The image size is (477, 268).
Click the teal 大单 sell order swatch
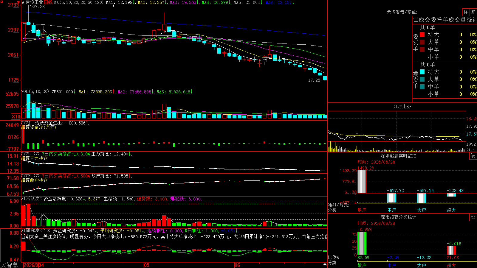coord(422,79)
